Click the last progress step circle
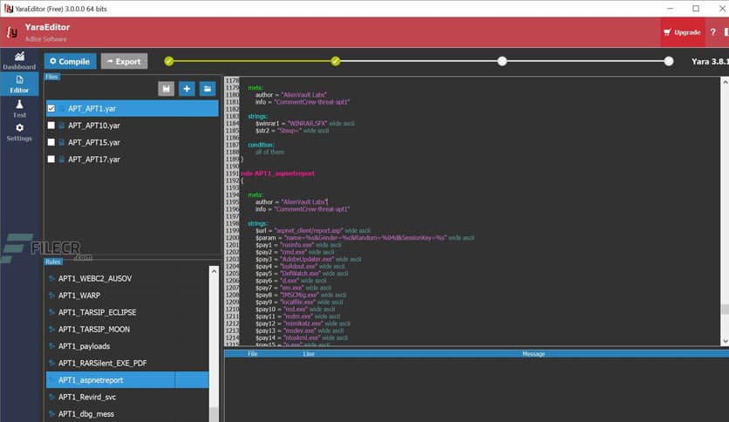This screenshot has height=422, width=729. [669, 61]
